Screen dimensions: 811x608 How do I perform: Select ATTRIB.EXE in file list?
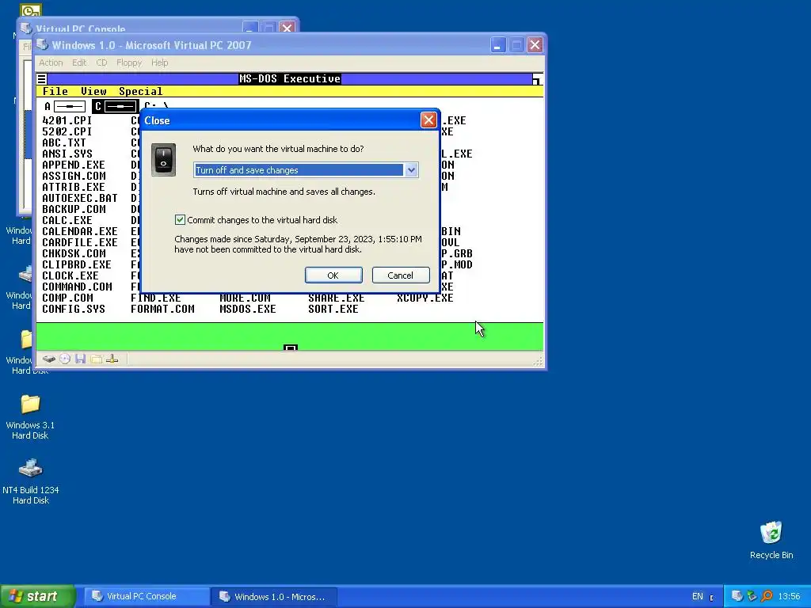click(x=74, y=187)
